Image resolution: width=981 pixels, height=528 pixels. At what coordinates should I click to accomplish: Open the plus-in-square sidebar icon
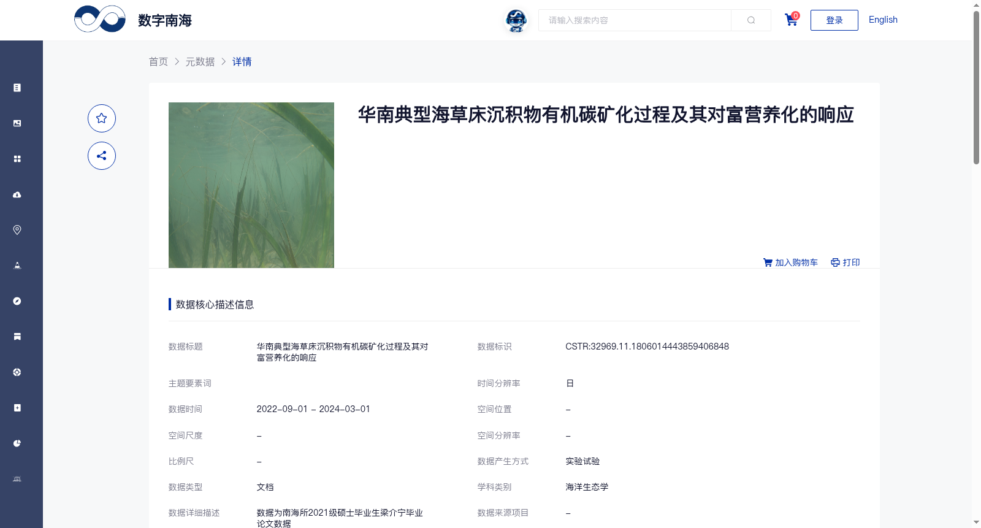click(x=17, y=408)
